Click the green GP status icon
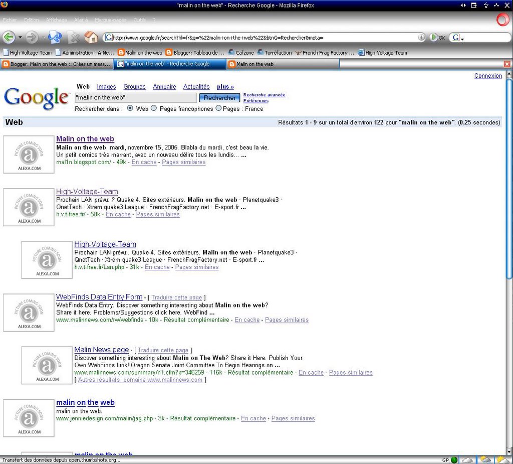 [x=454, y=460]
